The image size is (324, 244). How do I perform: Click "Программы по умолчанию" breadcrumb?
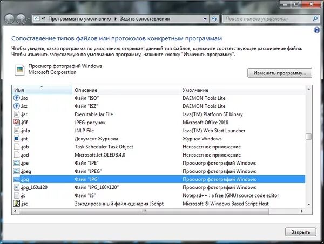[79, 19]
